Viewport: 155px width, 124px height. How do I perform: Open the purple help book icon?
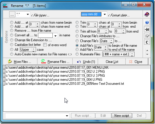(x=147, y=14)
